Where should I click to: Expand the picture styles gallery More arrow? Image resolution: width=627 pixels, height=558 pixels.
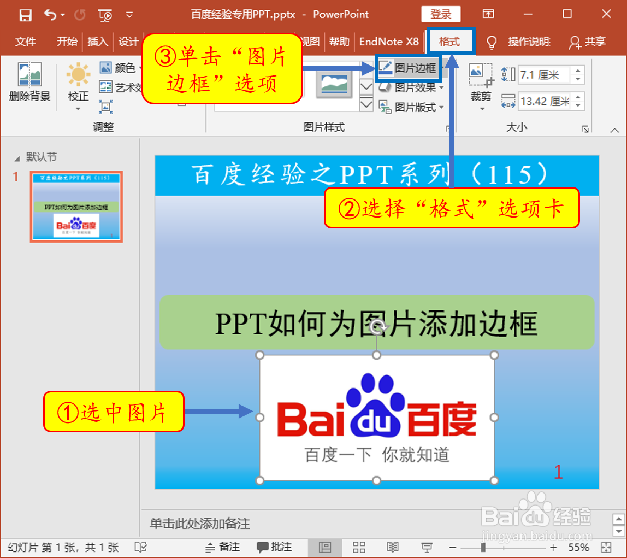tap(366, 105)
